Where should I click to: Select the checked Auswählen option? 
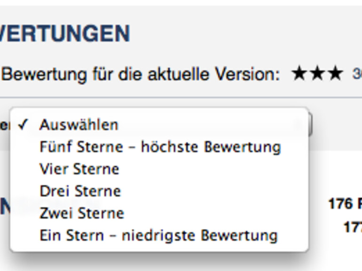(x=79, y=125)
